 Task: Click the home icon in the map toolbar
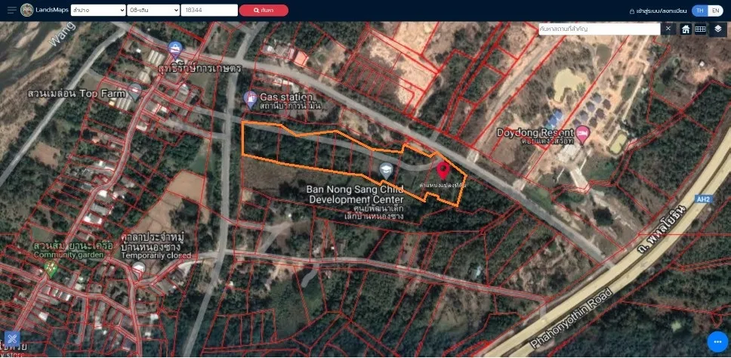click(686, 29)
